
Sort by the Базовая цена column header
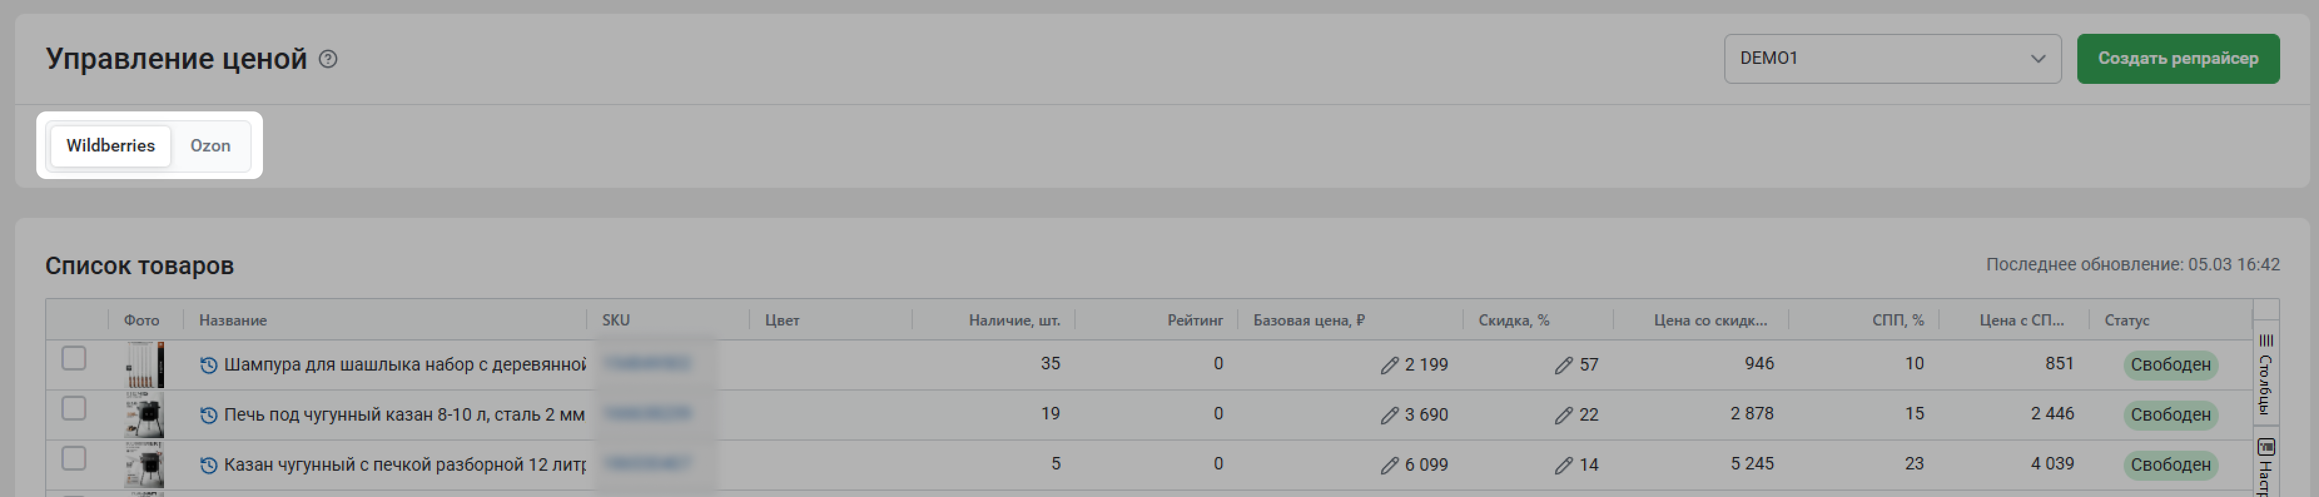(1308, 320)
